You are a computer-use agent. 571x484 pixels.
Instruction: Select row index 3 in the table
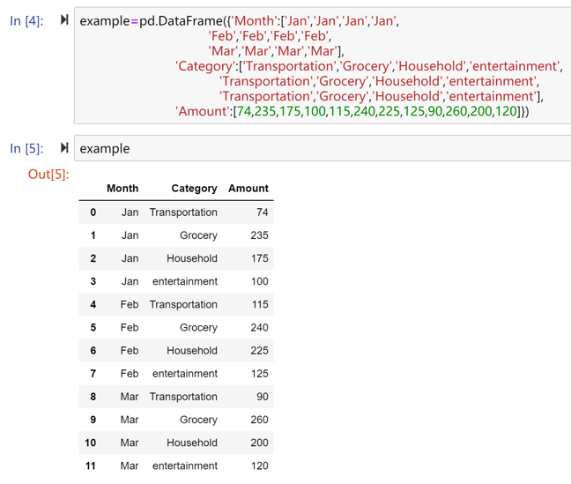click(93, 281)
